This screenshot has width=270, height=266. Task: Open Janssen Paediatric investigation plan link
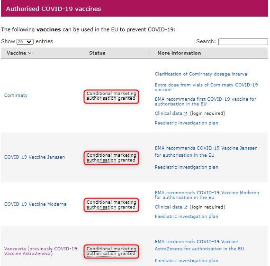[186, 167]
